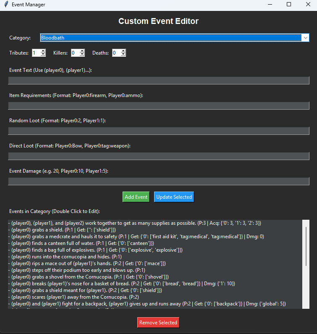This screenshot has width=317, height=334.
Task: Focus the Random Loot input field
Action: pos(159,131)
